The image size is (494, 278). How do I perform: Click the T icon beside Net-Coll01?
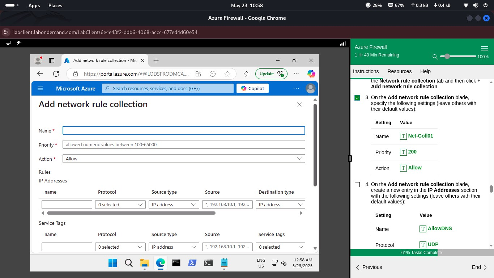403,136
